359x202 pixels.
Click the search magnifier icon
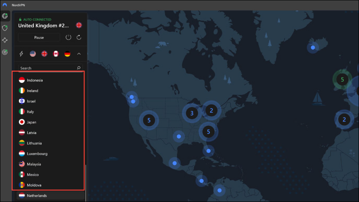point(78,68)
